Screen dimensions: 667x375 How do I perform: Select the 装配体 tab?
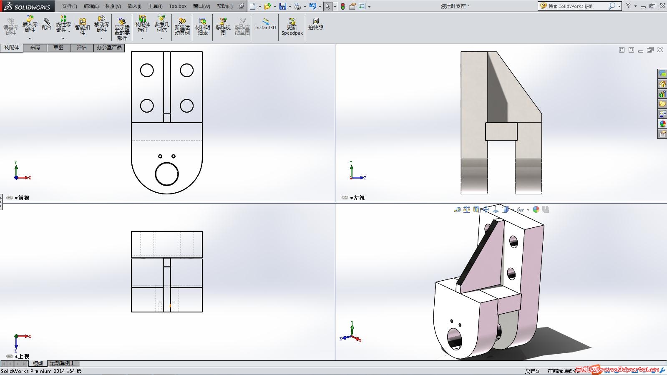[x=12, y=48]
